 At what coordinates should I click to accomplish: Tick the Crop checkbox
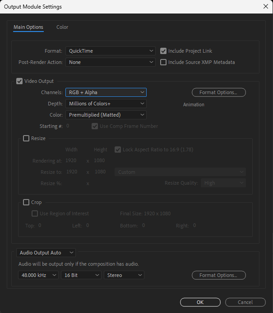click(26, 202)
